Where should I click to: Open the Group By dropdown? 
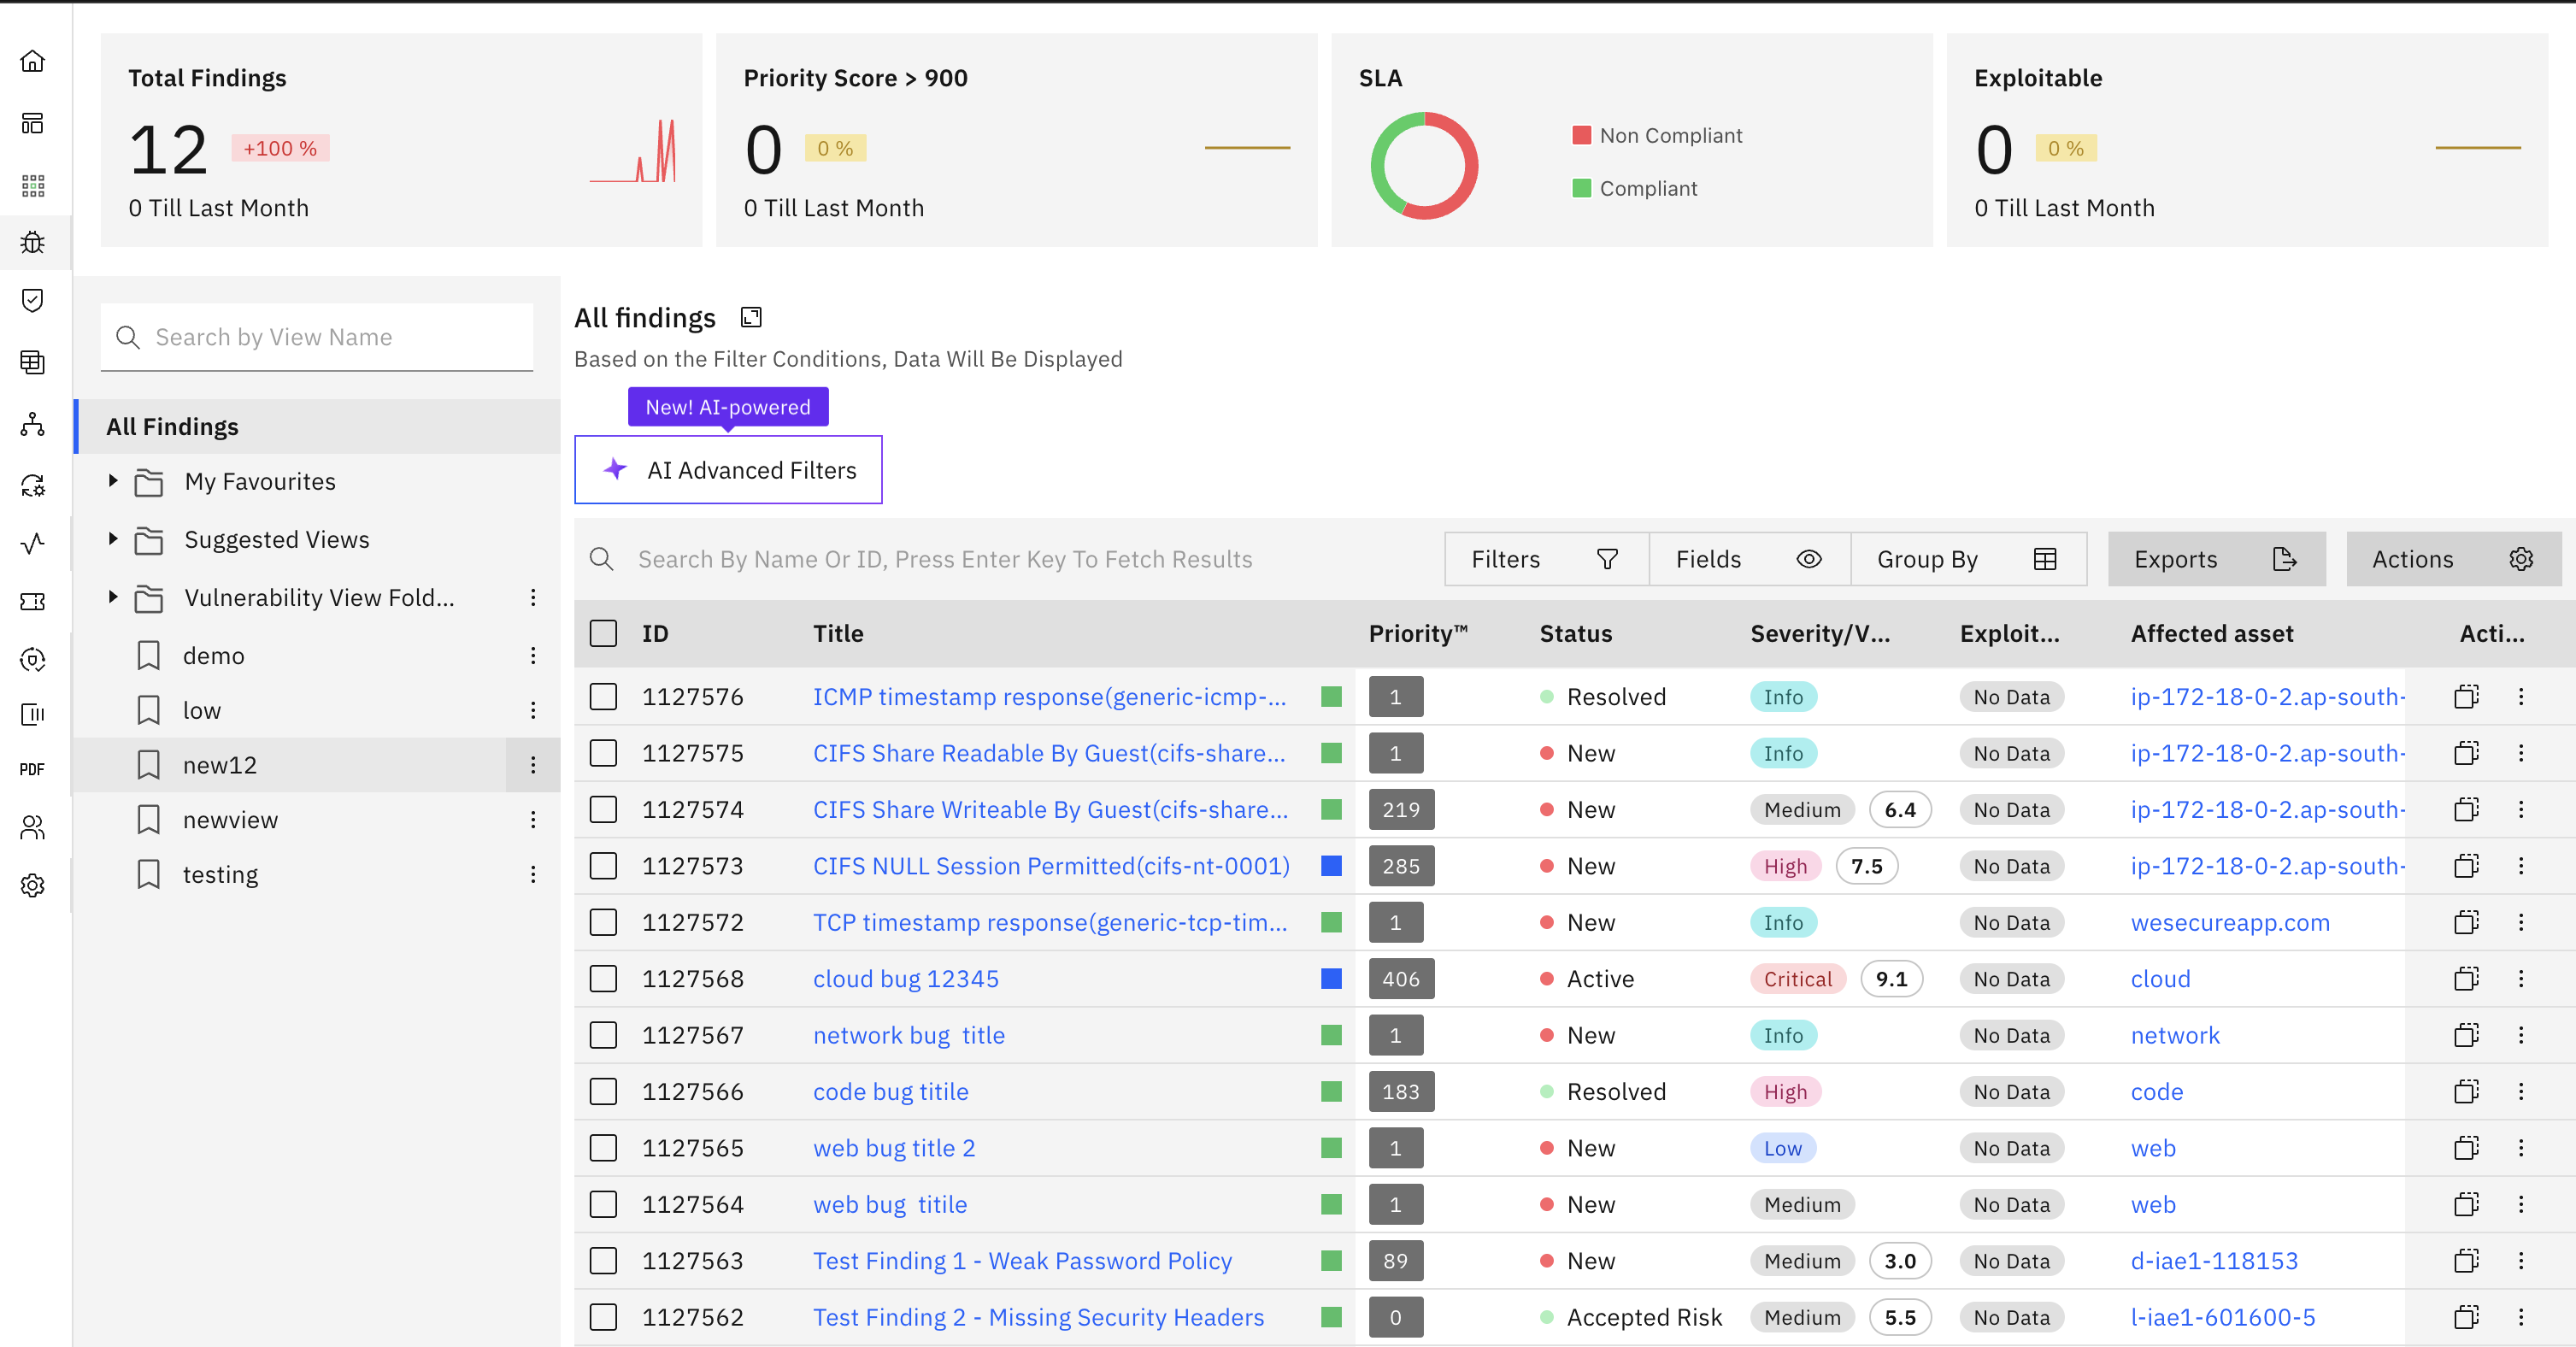pyautogui.click(x=1966, y=559)
